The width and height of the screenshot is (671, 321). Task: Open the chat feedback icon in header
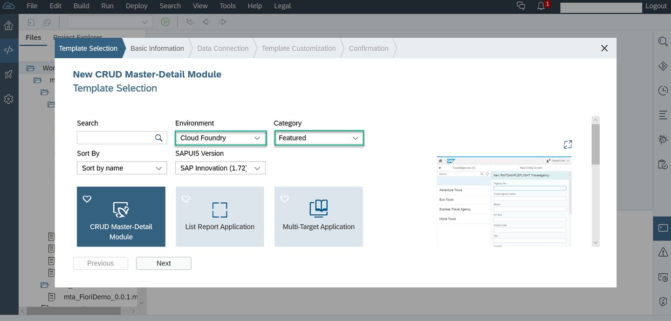pyautogui.click(x=521, y=6)
